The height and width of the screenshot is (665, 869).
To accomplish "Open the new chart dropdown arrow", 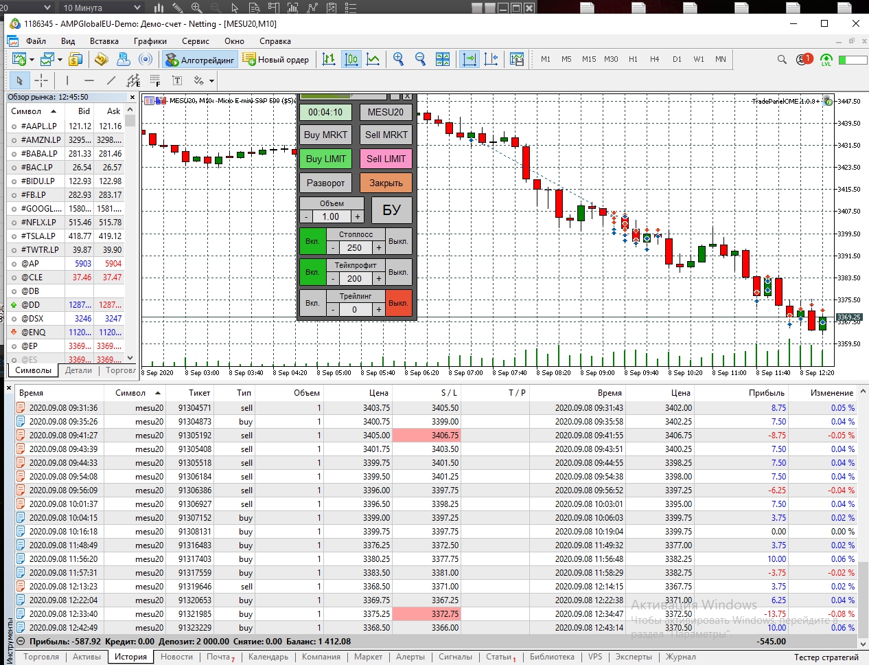I will coord(32,60).
